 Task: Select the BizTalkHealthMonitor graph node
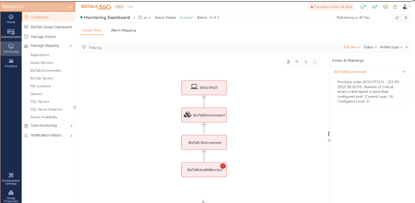coord(204,170)
